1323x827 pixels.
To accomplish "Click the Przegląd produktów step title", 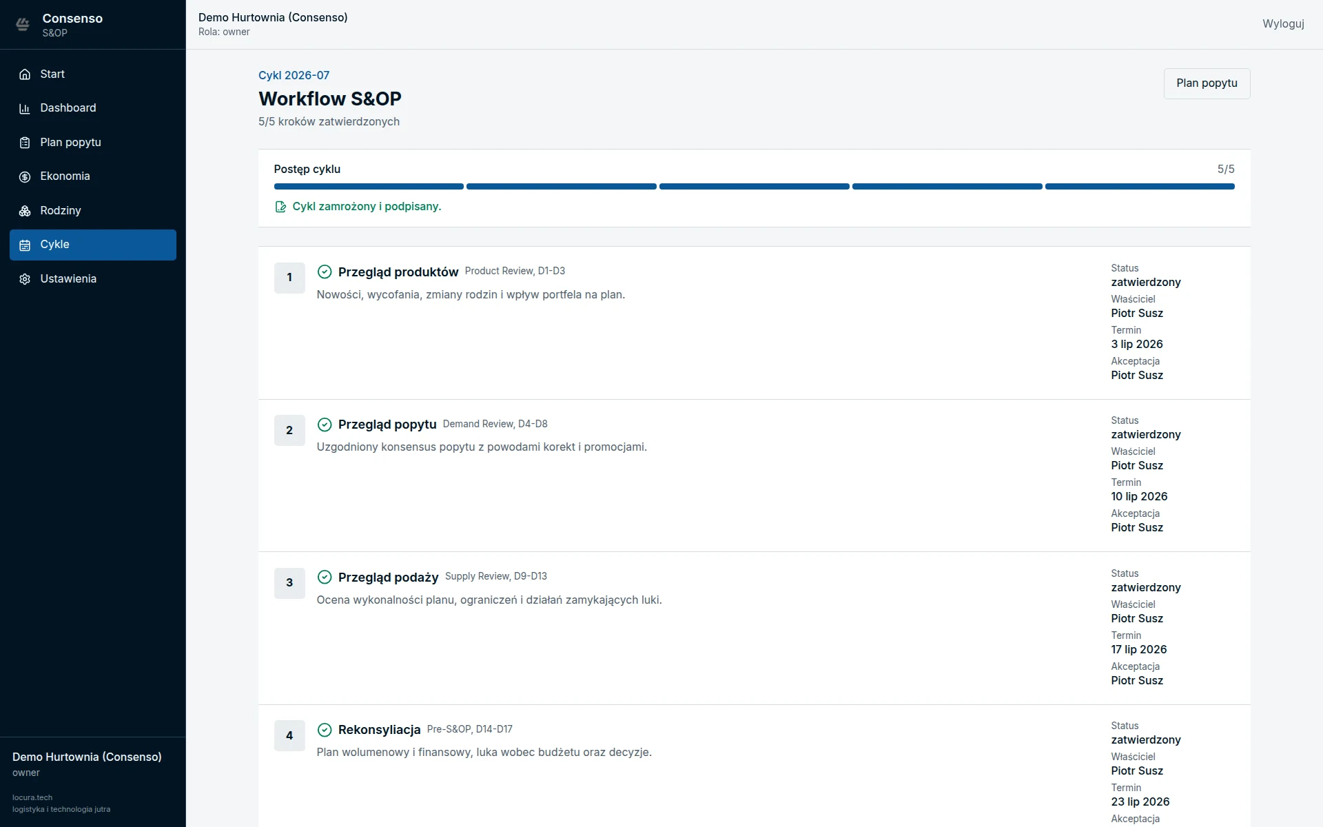I will coord(398,272).
